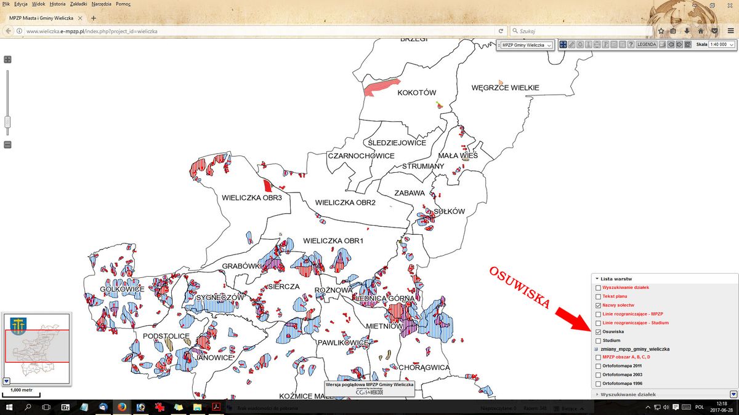Open the Pomoc menu
Viewport: 739px width, 415px height.
(x=123, y=4)
